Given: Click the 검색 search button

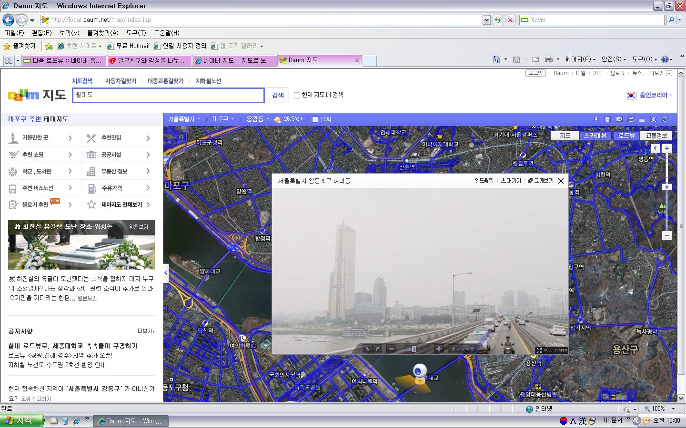Looking at the screenshot, I should tap(278, 95).
